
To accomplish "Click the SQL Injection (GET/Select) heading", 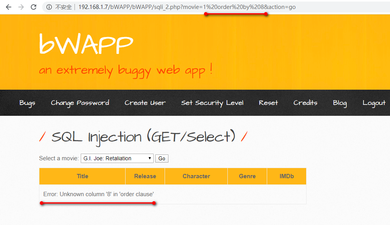I will pos(143,137).
